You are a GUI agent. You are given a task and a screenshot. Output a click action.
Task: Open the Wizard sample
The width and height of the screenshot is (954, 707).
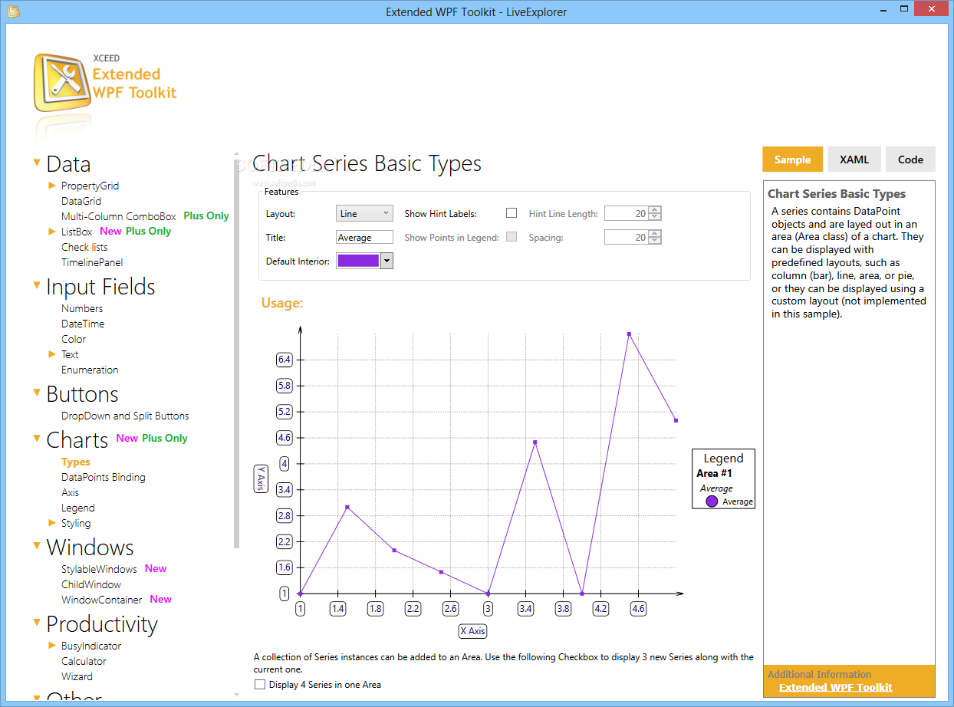click(x=77, y=676)
